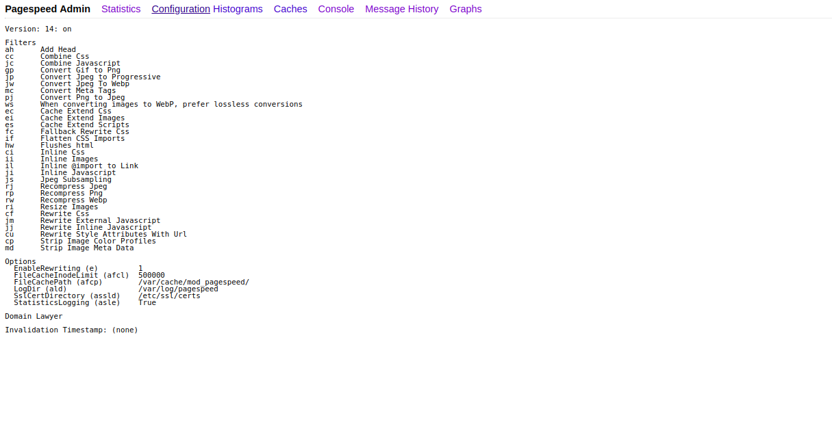
Task: Select the Convert Meta Tags row
Action: pyautogui.click(x=60, y=90)
